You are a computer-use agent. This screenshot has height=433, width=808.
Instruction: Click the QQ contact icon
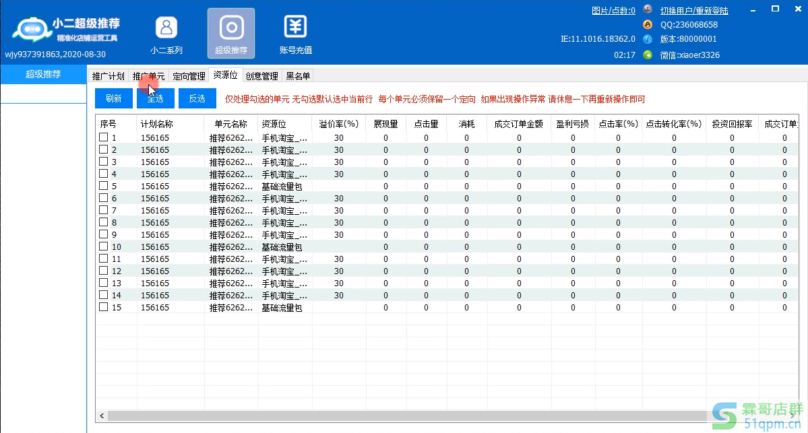coord(648,25)
